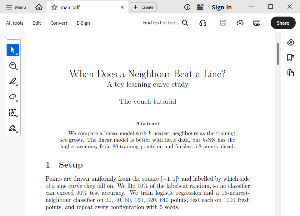Open All tools
This screenshot has height=216, width=300.
click(15, 23)
